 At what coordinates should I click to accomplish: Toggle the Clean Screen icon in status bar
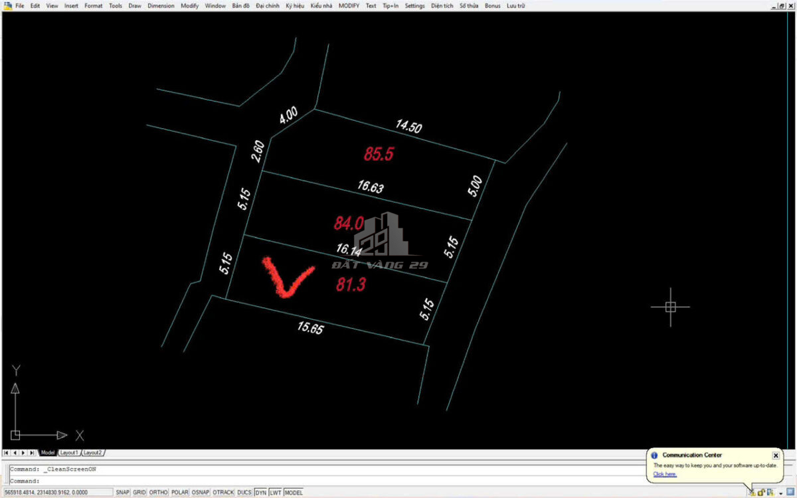[790, 492]
